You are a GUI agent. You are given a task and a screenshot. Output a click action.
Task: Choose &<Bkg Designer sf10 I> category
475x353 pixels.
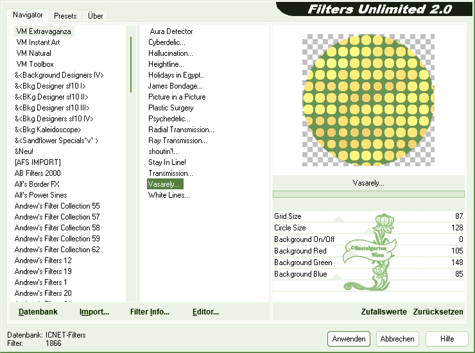(x=50, y=86)
